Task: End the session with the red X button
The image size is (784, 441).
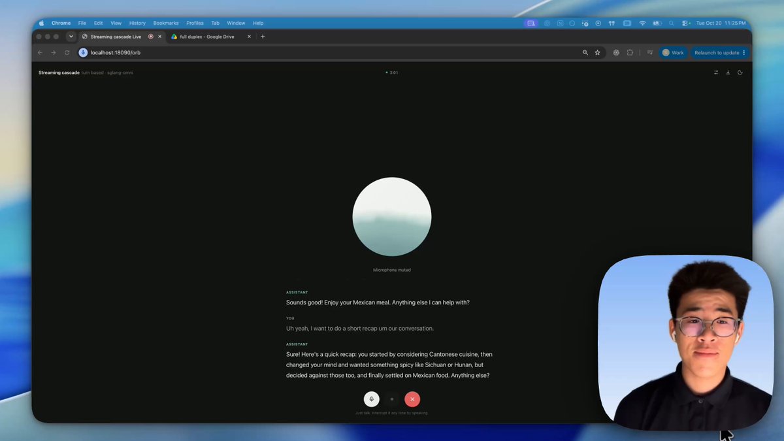Action: point(412,399)
